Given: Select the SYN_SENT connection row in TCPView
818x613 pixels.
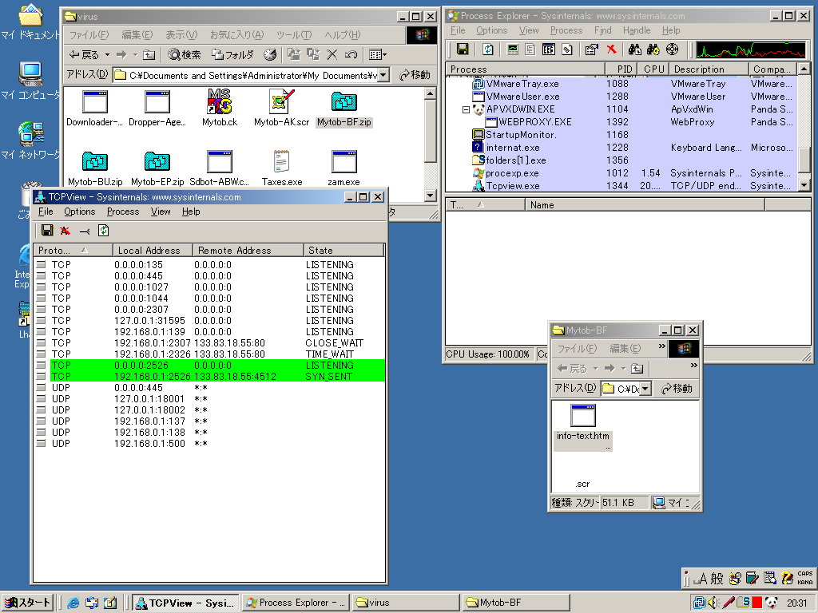Looking at the screenshot, I should click(208, 376).
